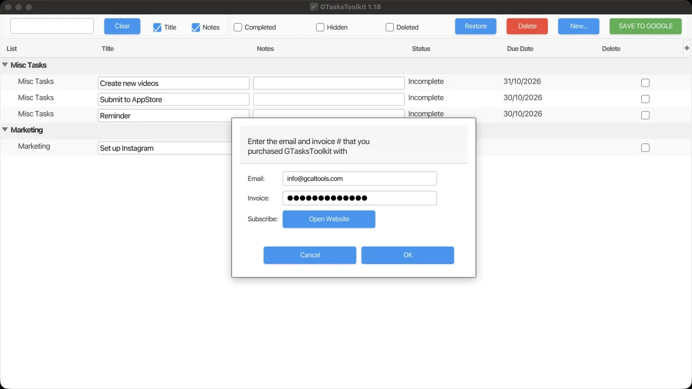The height and width of the screenshot is (389, 692).
Task: Click due date of Submit to AppStore
Action: [522, 98]
